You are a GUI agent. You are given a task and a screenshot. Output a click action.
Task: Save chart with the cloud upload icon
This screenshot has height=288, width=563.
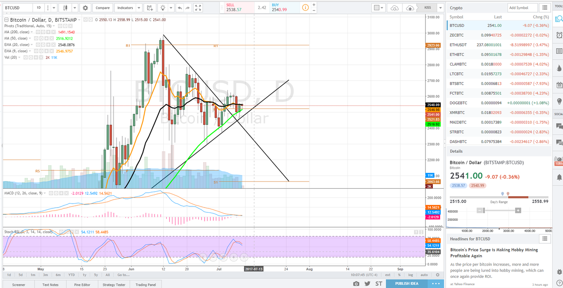(x=410, y=8)
